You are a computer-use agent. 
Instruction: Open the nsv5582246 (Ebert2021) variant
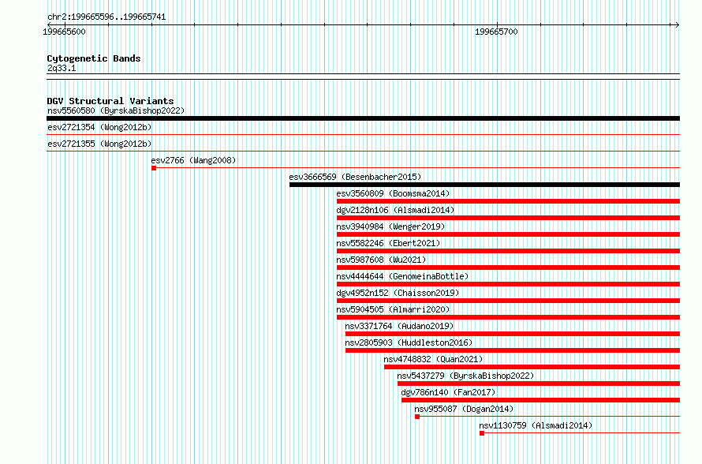click(388, 243)
